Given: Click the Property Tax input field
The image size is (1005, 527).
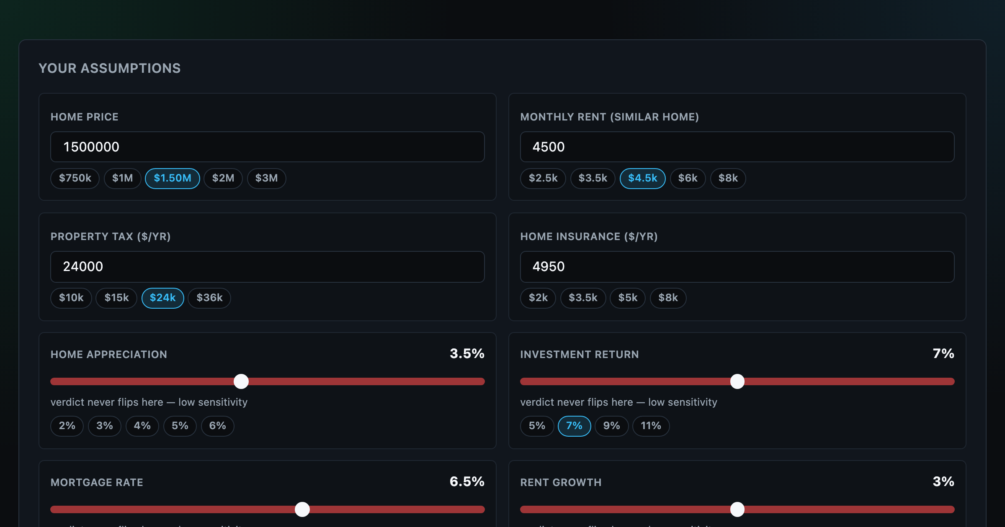Looking at the screenshot, I should click(267, 266).
